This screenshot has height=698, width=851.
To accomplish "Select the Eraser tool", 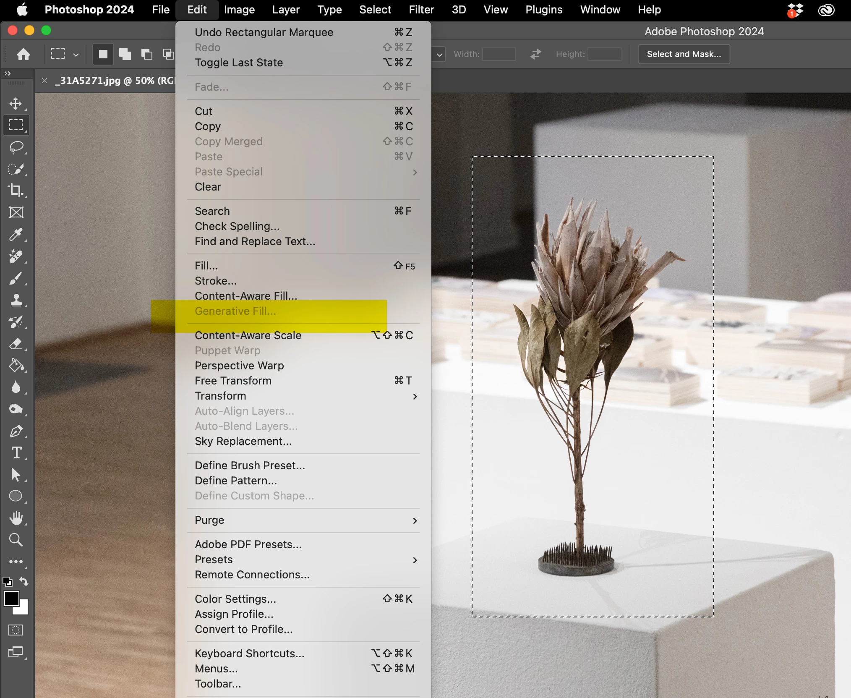I will click(16, 344).
